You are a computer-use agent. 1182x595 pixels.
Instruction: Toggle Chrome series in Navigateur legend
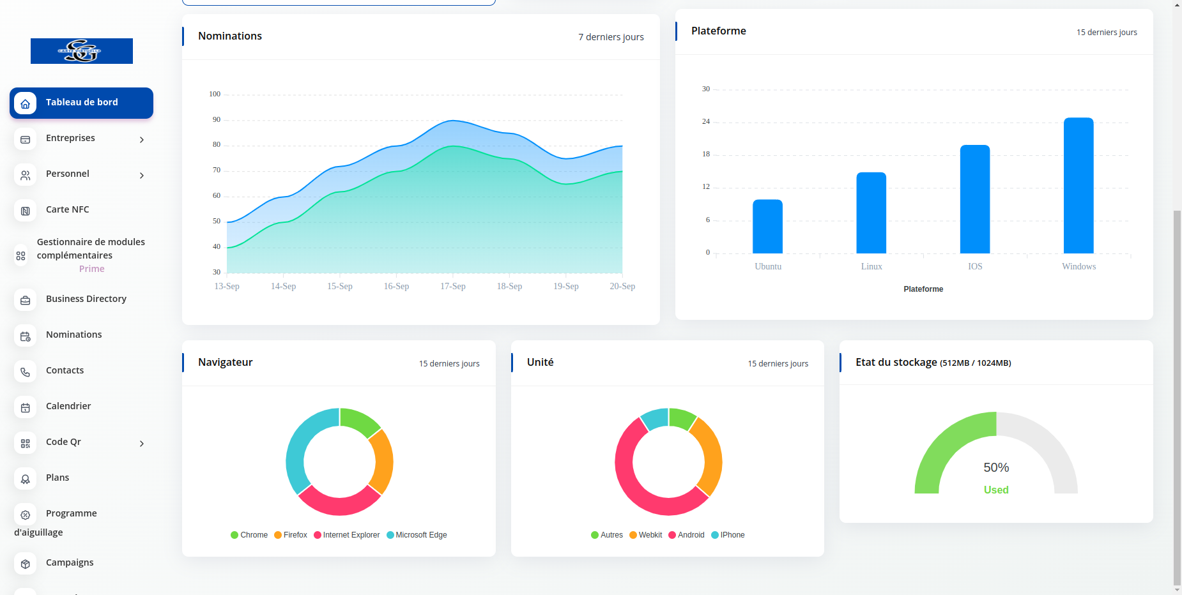[x=249, y=535]
